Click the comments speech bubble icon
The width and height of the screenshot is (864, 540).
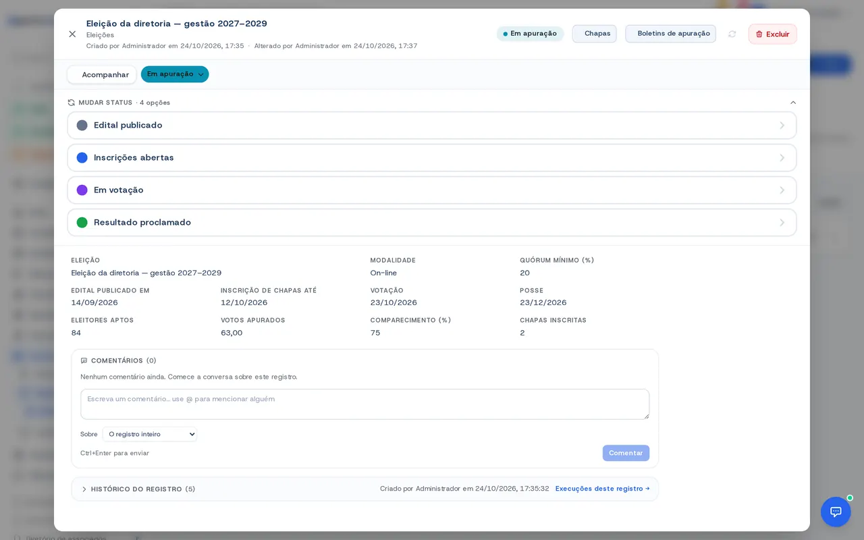click(84, 360)
